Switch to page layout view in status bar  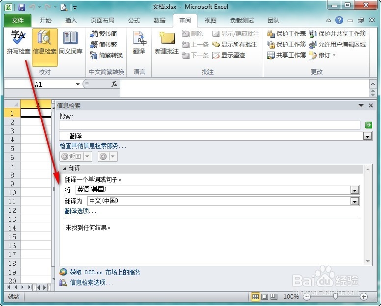265,297
